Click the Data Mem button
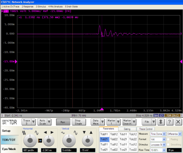 96,122
